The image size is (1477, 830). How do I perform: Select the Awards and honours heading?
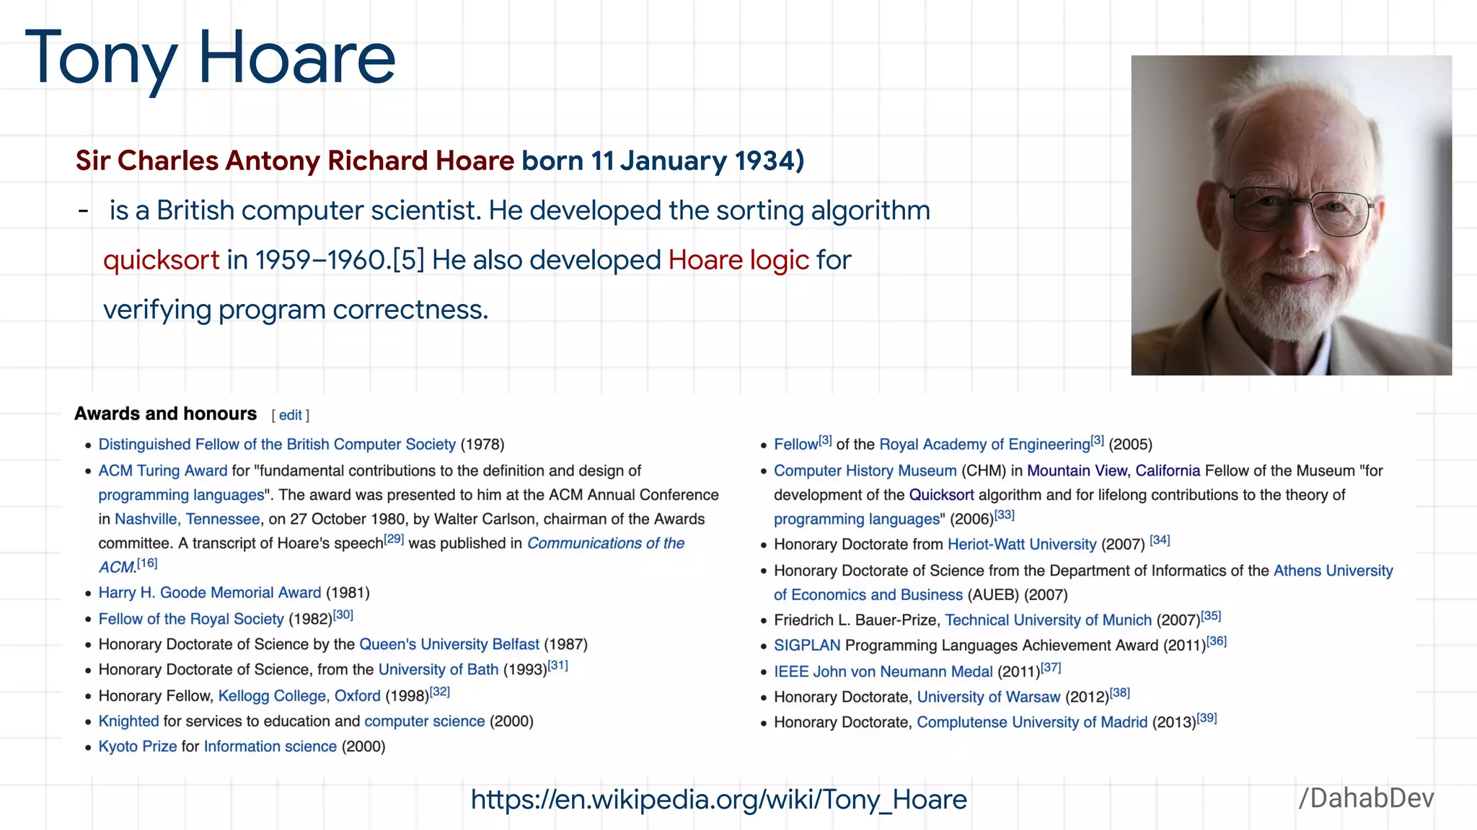pos(166,414)
